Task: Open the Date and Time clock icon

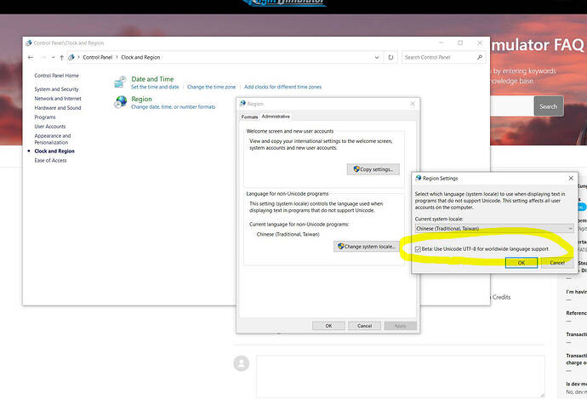Action: pos(120,82)
